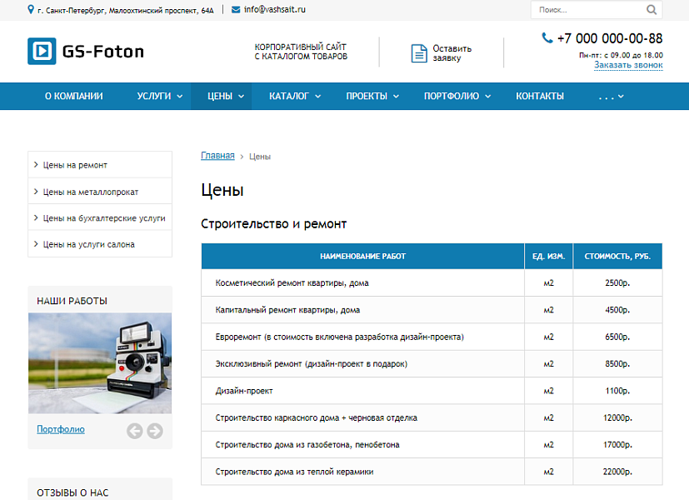Click the map pin address icon
The width and height of the screenshot is (689, 500).
point(32,10)
